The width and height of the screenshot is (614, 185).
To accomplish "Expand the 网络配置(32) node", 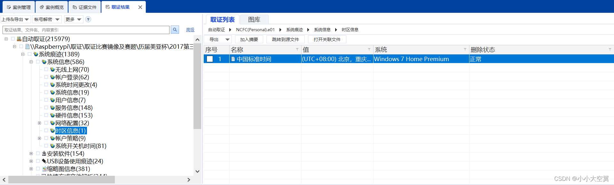I will coord(39,123).
